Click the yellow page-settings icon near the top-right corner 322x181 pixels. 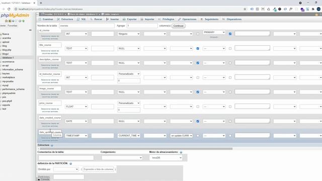[316, 15]
